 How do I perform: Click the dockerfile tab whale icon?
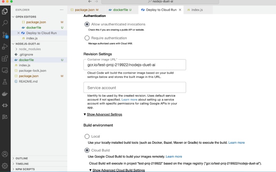pyautogui.click(x=110, y=10)
